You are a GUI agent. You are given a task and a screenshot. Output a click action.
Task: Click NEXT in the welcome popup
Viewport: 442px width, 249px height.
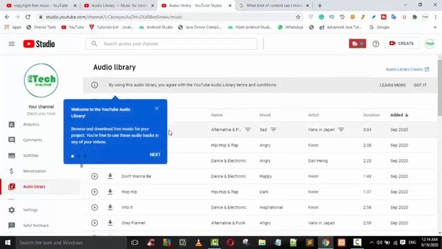pos(155,155)
